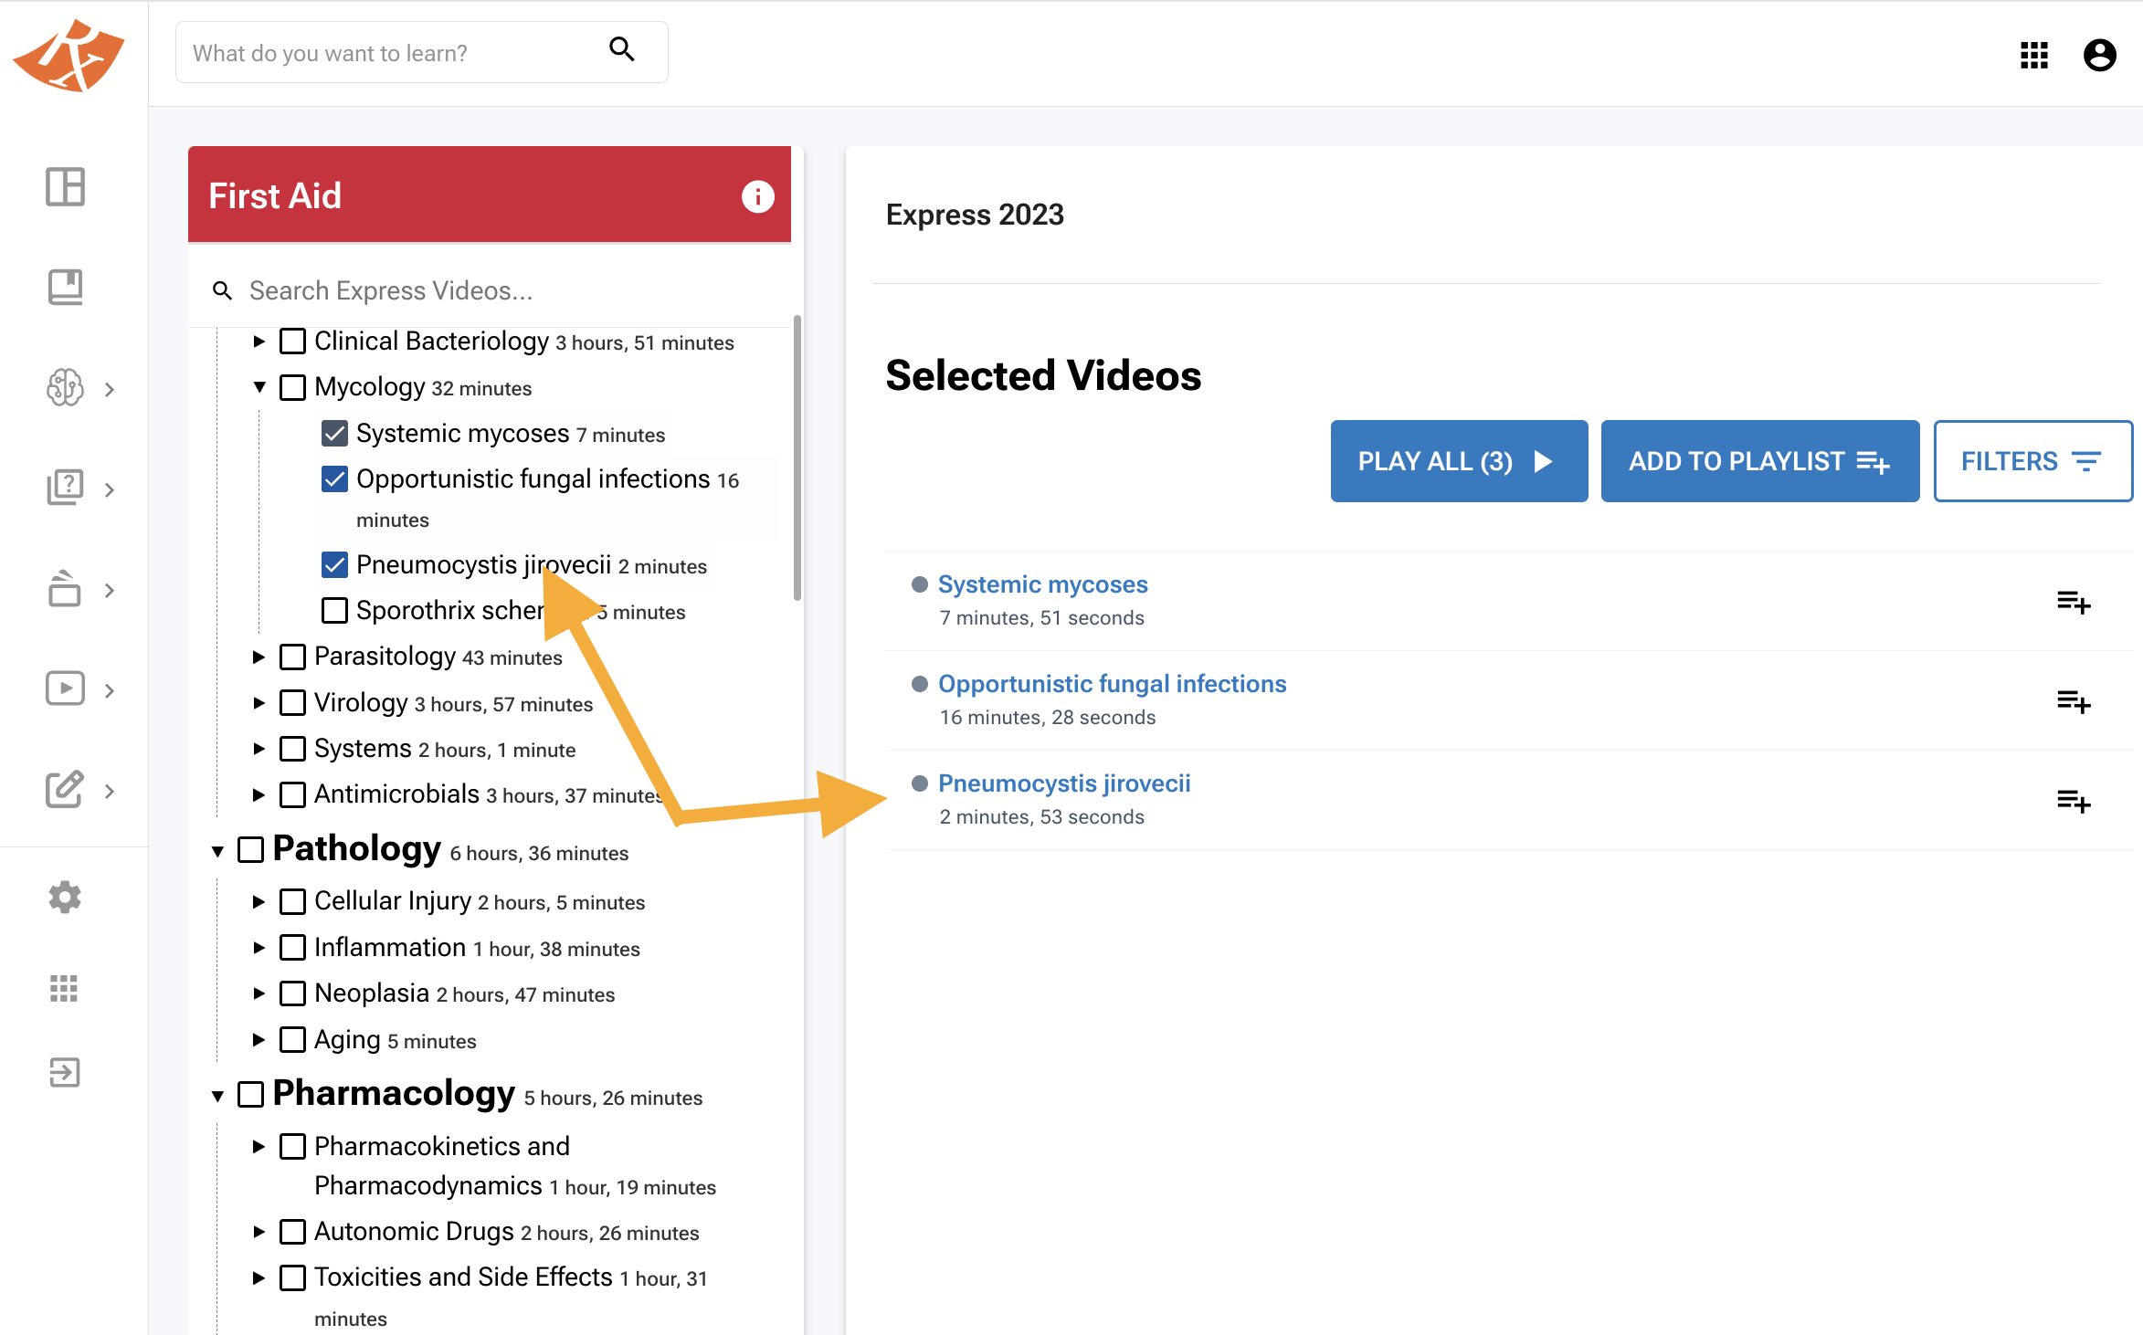The width and height of the screenshot is (2143, 1335).
Task: Expand the Clinical Bacteriology node
Action: 259,341
